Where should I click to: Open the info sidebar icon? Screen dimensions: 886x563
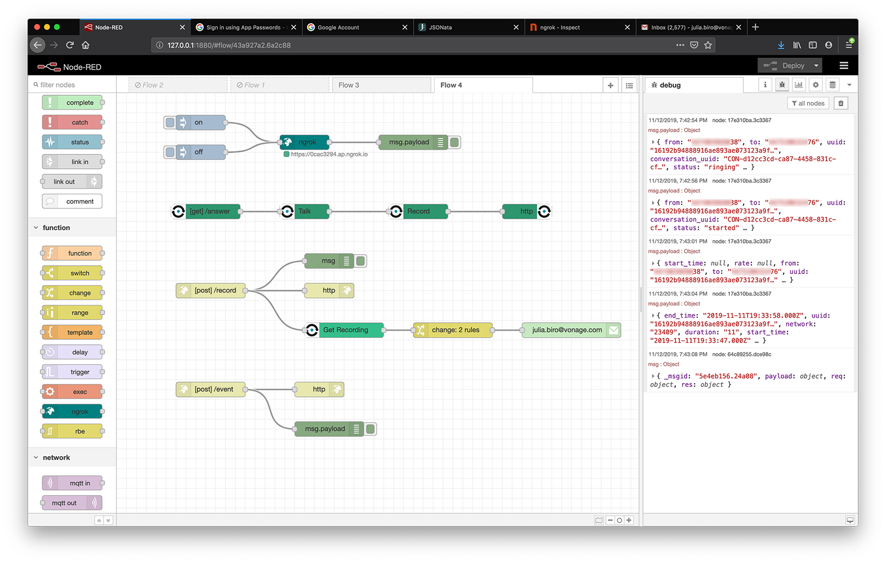765,85
